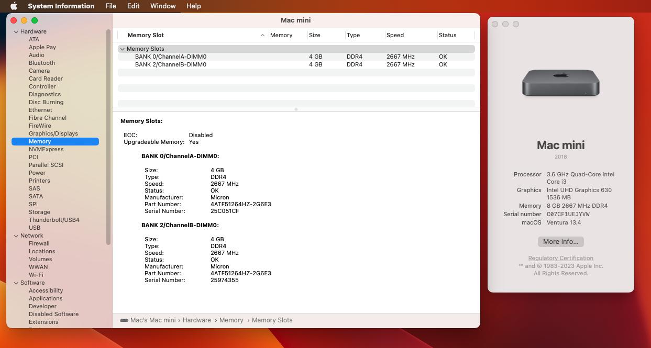The height and width of the screenshot is (348, 651).
Task: Close the System Information window
Action: pyautogui.click(x=14, y=20)
